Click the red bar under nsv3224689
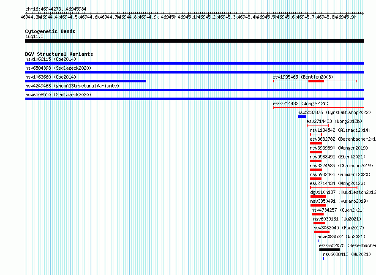Image resolution: width=376 pixels, height=275 pixels. (316, 170)
